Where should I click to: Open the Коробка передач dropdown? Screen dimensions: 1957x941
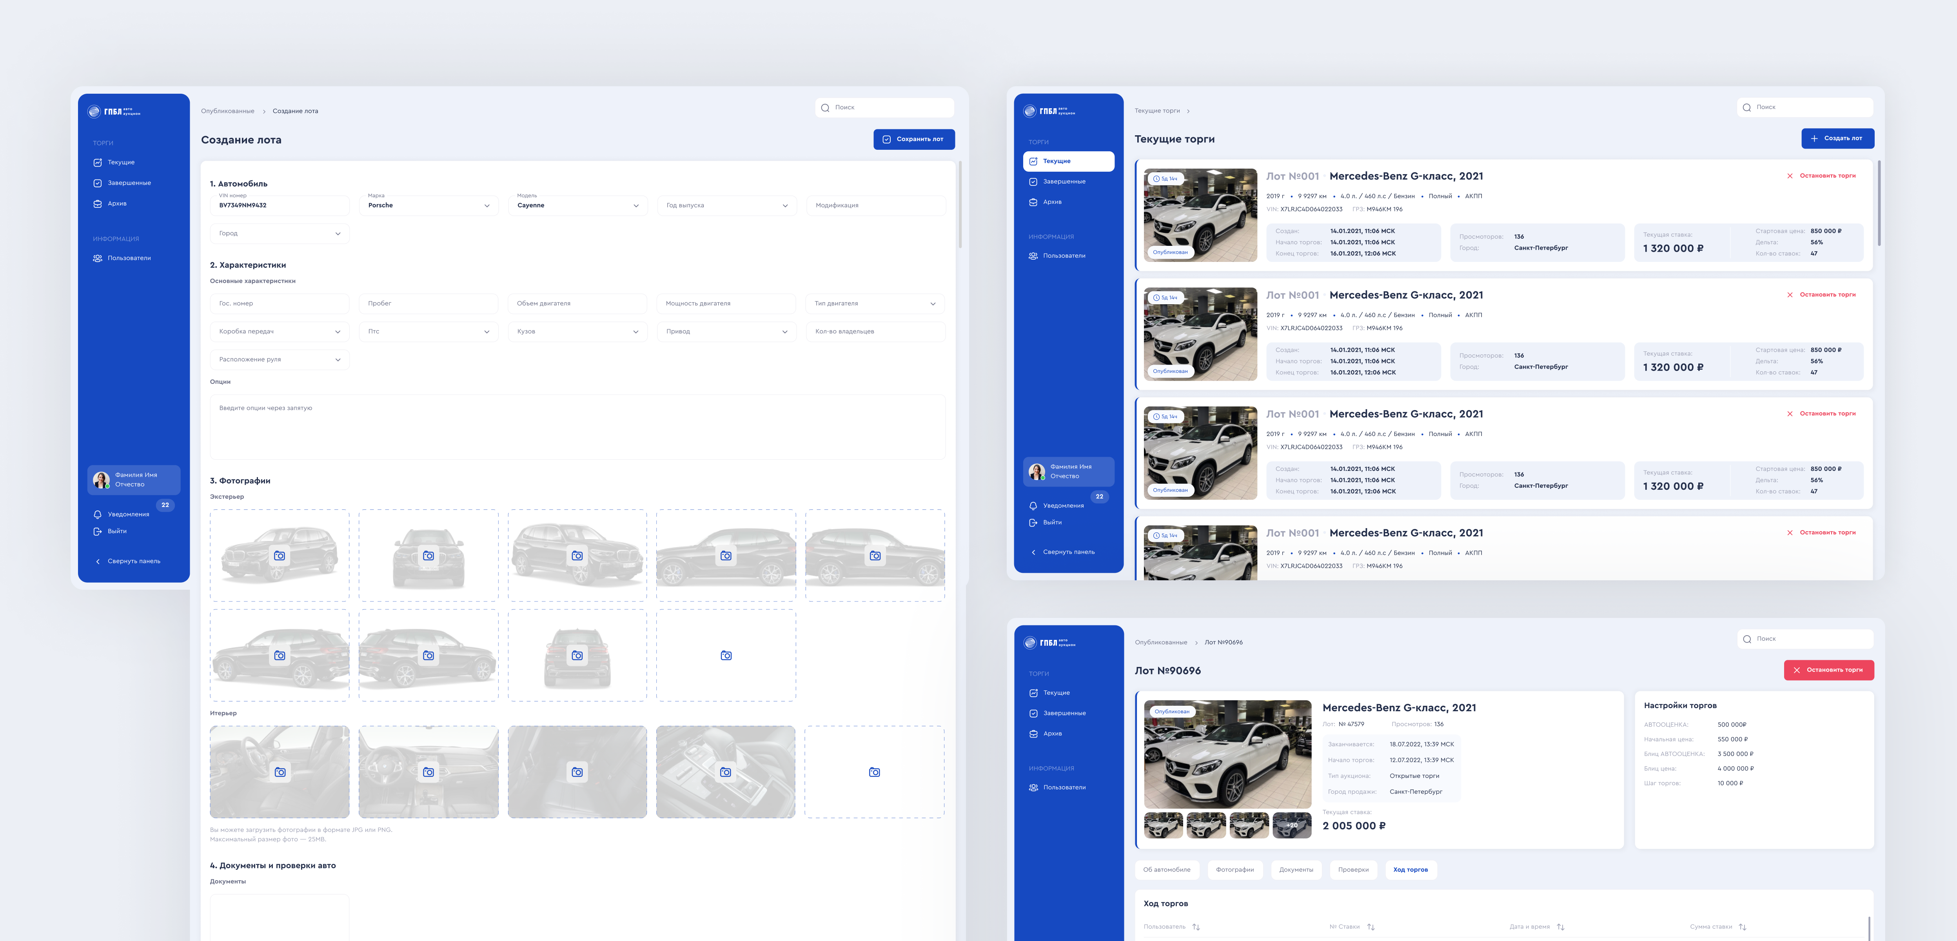pos(280,331)
